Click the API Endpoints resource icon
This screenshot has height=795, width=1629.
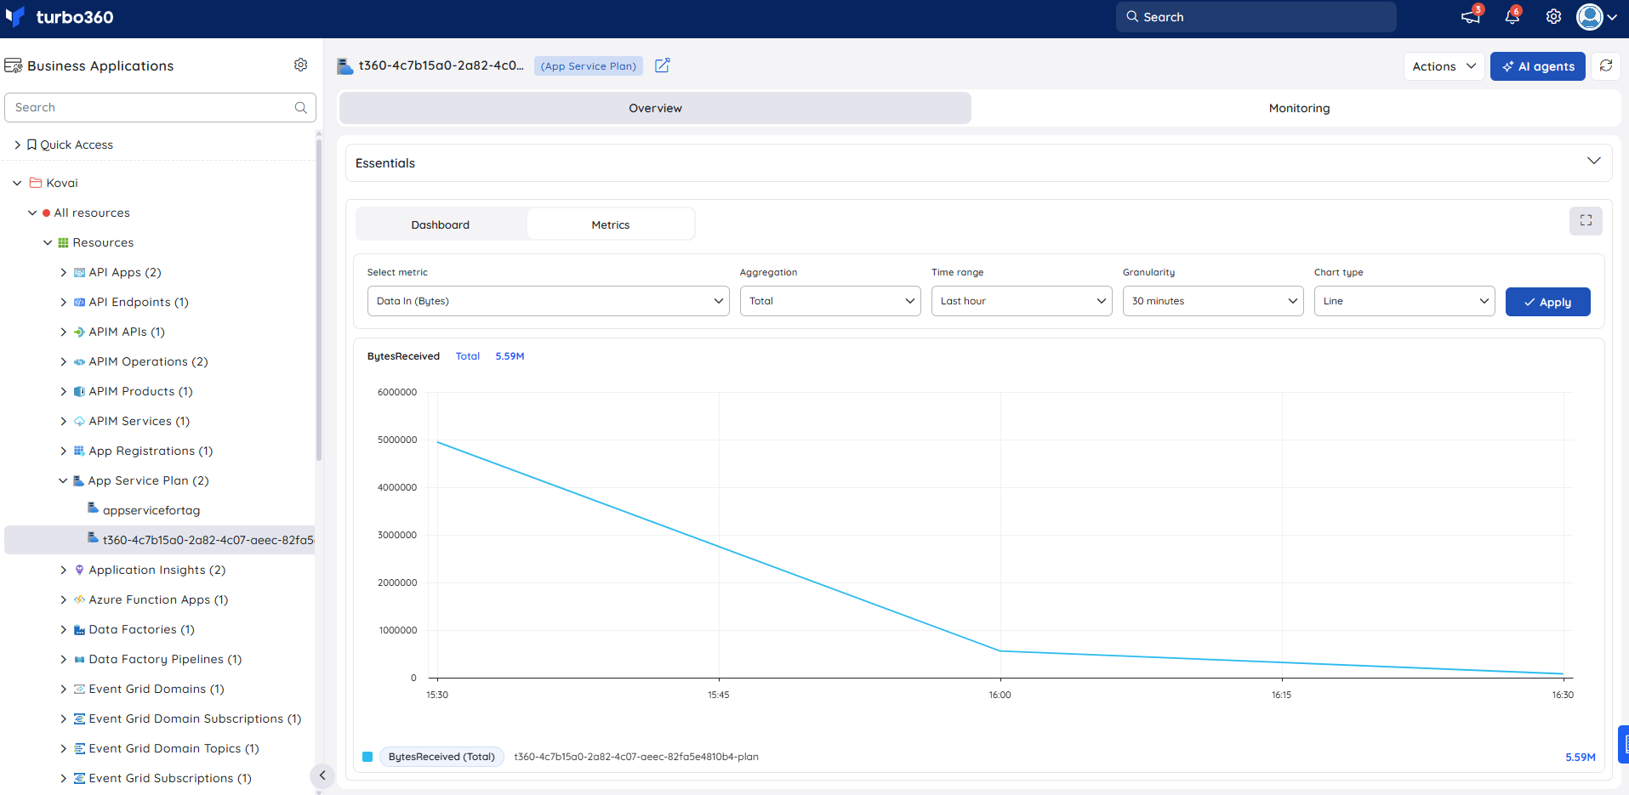tap(79, 302)
